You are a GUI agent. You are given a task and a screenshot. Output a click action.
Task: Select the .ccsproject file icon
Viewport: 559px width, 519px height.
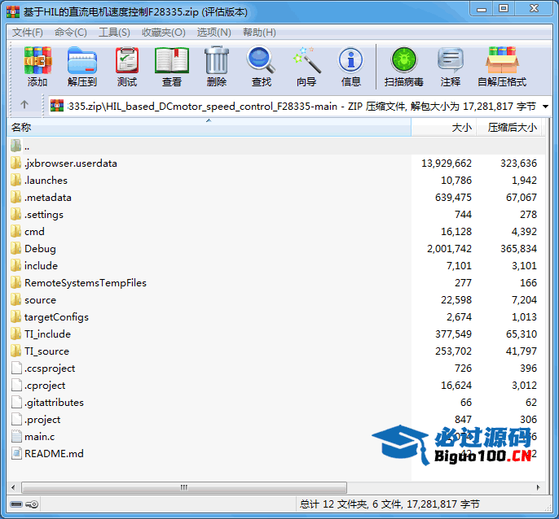click(x=16, y=368)
